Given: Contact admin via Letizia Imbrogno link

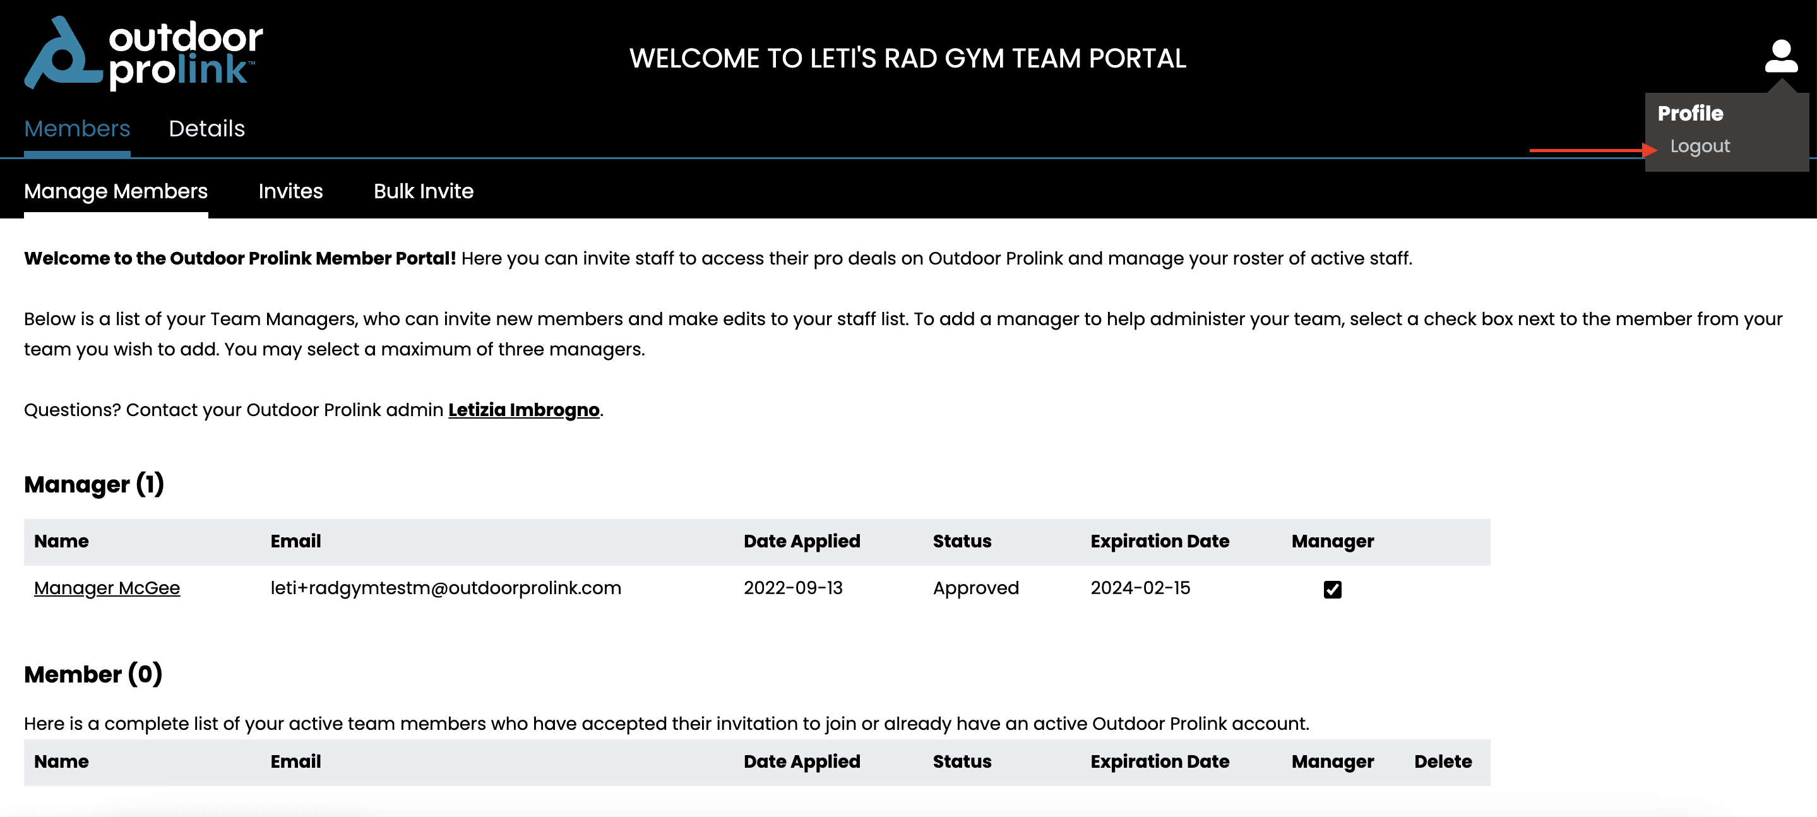Looking at the screenshot, I should (523, 410).
